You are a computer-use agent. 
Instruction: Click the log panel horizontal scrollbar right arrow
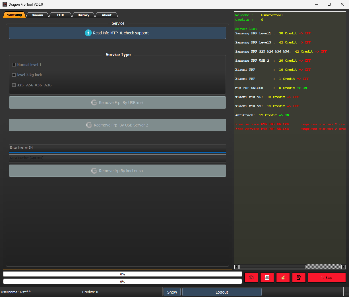pos(343,267)
